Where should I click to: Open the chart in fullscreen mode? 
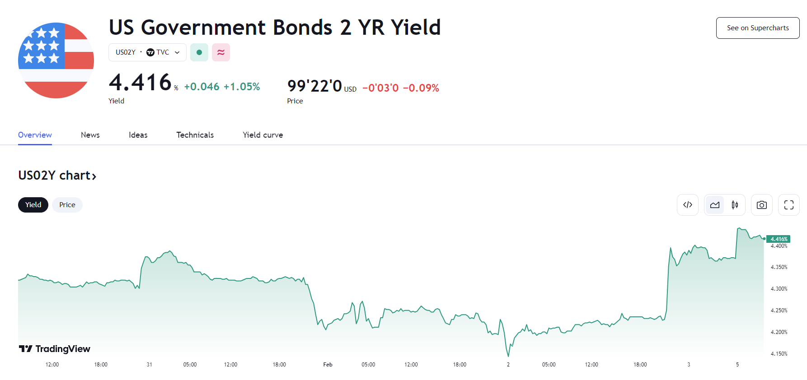click(788, 205)
